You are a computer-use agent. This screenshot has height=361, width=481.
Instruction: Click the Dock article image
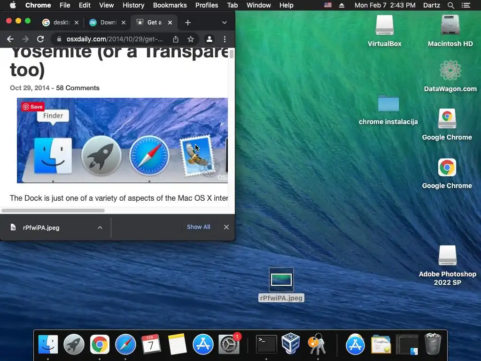[122, 140]
